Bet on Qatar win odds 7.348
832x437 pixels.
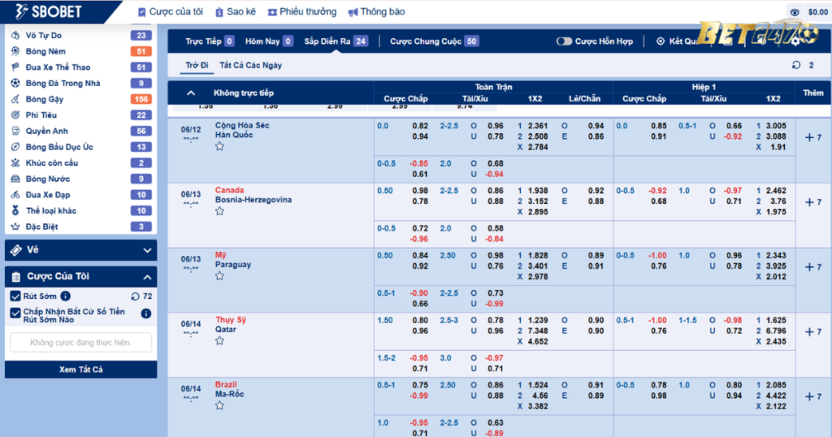coord(538,331)
